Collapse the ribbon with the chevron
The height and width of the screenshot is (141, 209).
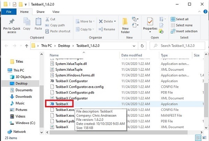[x=199, y=12]
